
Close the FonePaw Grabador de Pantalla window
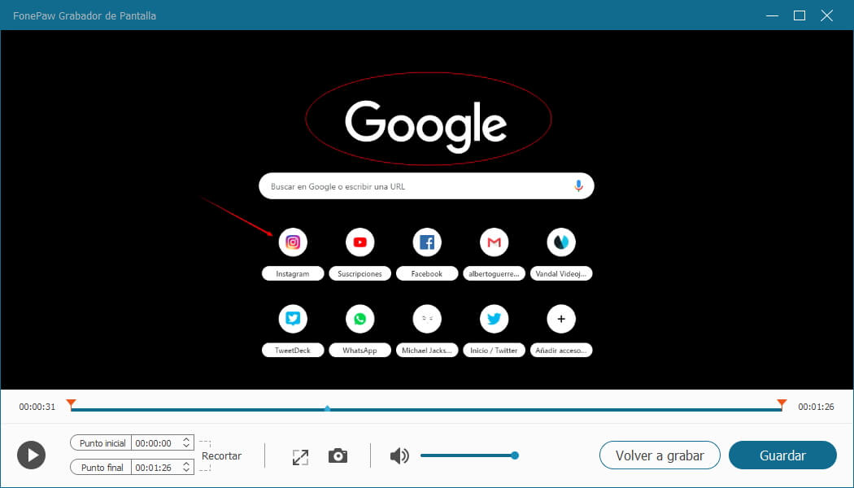pyautogui.click(x=827, y=15)
